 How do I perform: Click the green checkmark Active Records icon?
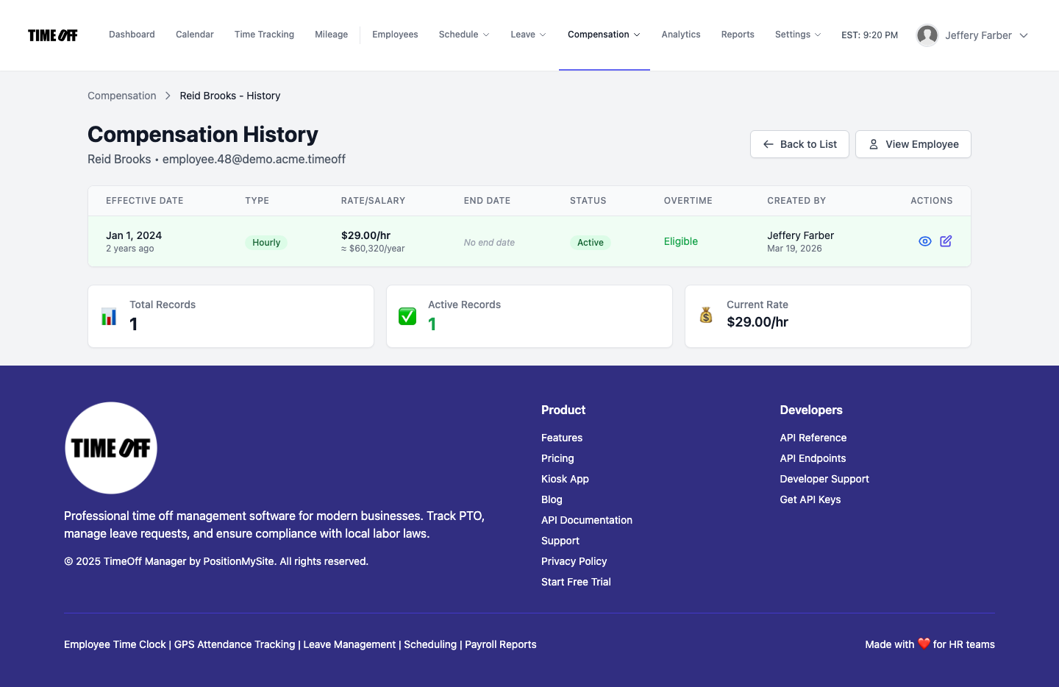(407, 316)
